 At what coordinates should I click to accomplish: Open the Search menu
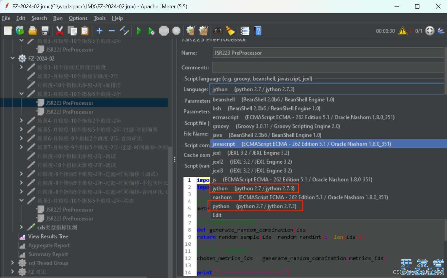[x=39, y=18]
